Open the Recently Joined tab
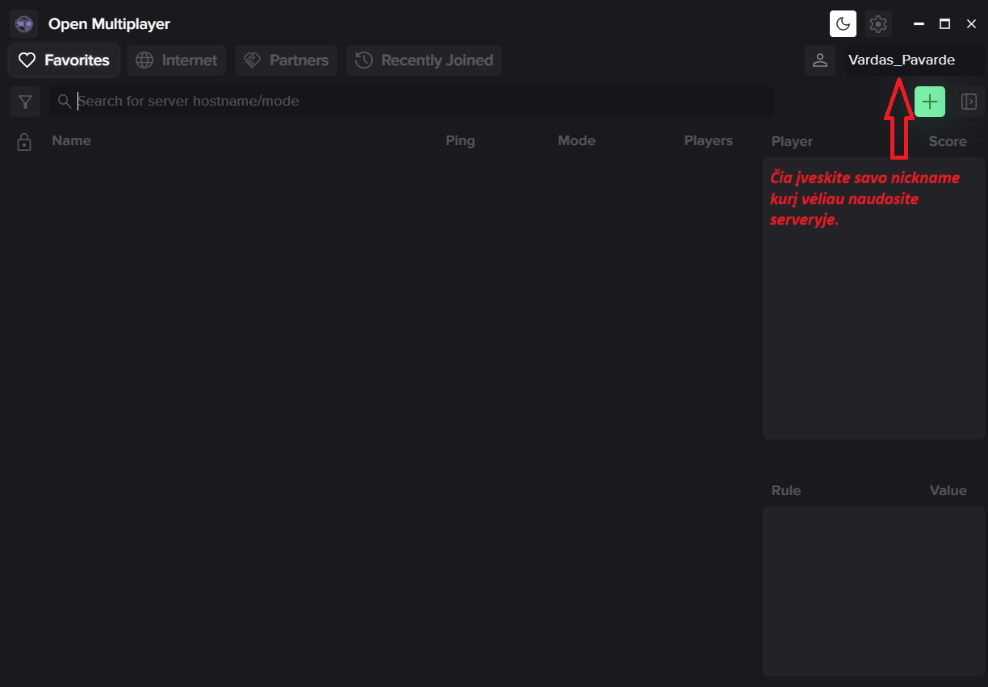988x687 pixels. coord(424,60)
